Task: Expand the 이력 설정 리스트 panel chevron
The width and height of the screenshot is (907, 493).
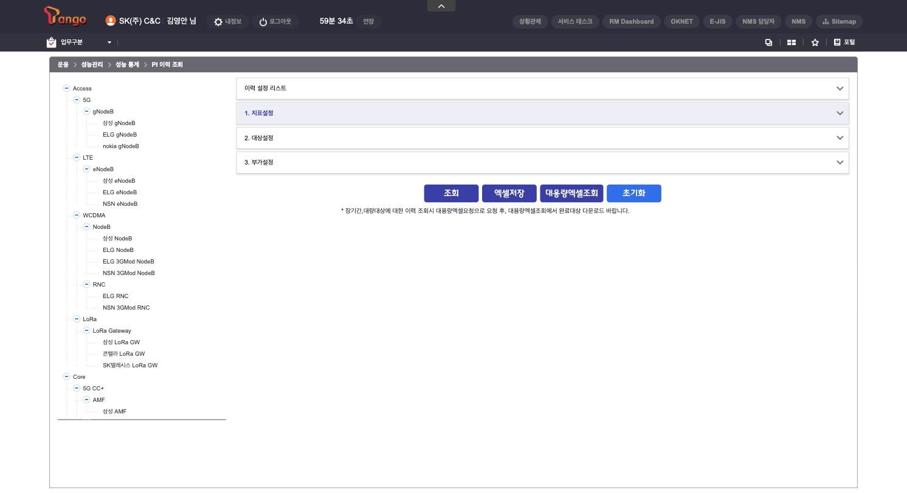Action: point(840,89)
